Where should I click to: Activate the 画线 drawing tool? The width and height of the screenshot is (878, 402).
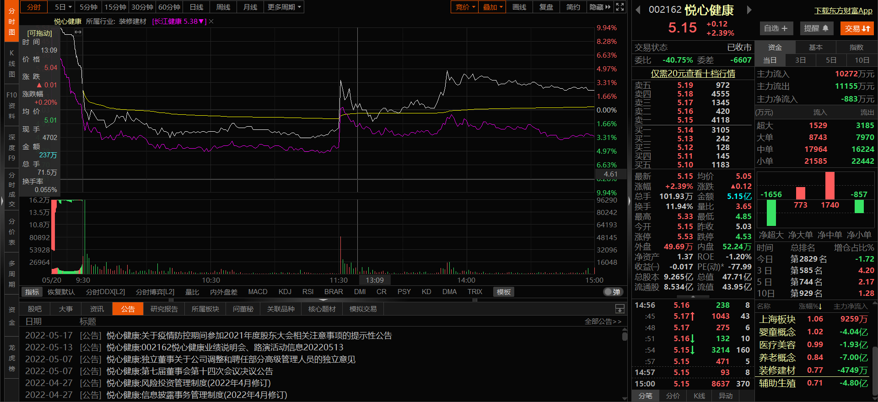519,7
